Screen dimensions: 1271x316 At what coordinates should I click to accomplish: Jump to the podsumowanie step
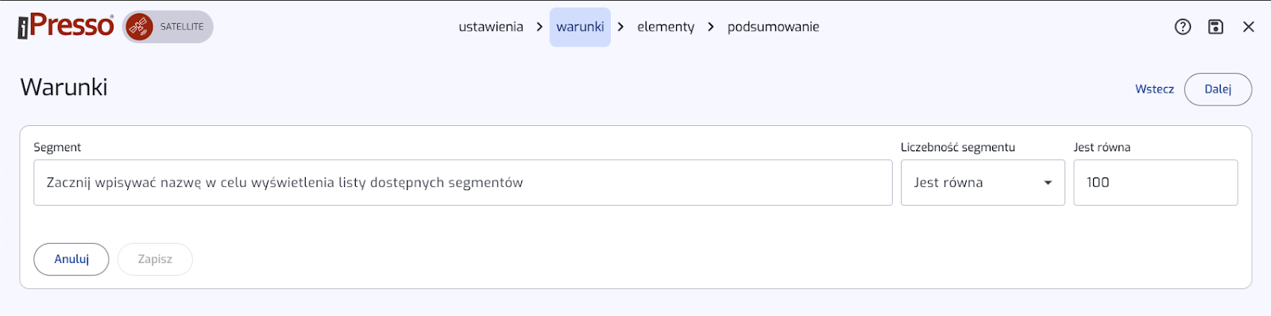pyautogui.click(x=773, y=27)
